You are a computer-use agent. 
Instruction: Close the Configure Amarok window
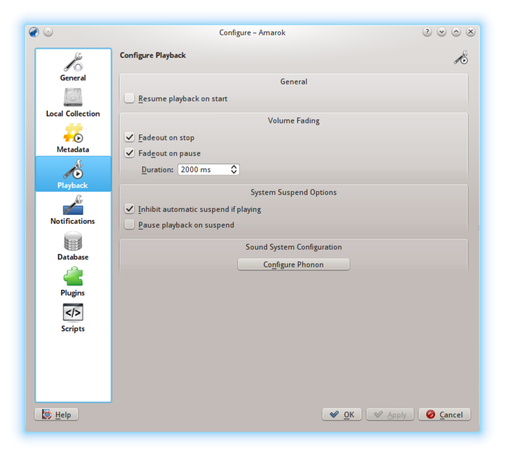click(470, 32)
